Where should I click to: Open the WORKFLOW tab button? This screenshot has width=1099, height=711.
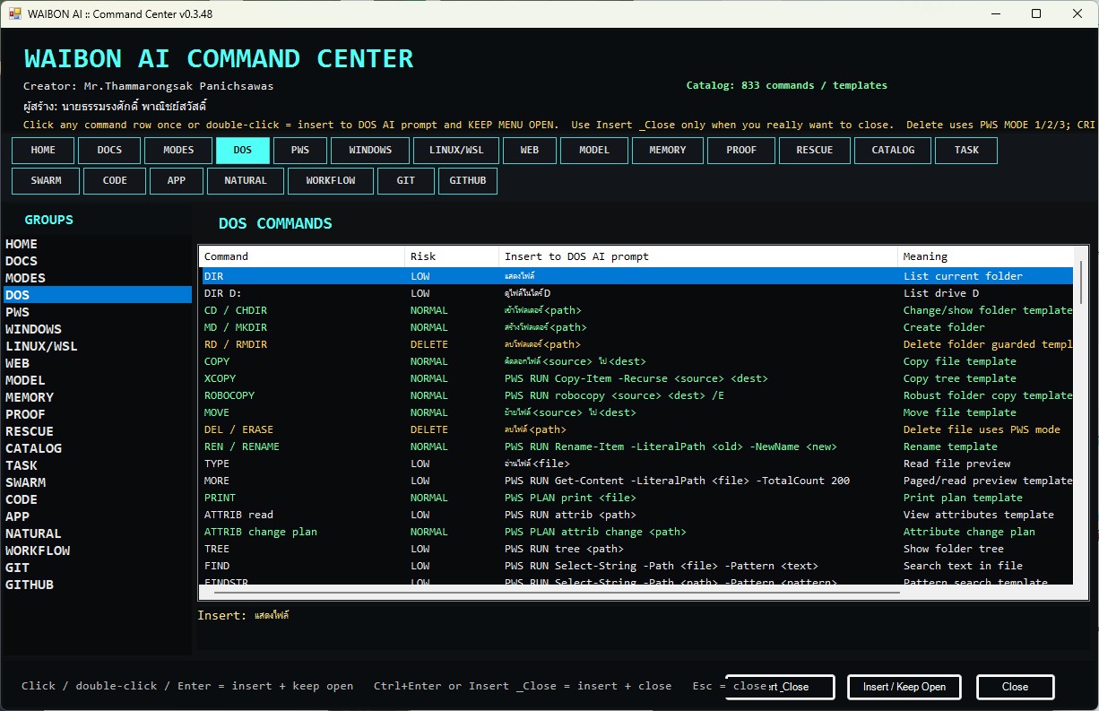click(331, 181)
